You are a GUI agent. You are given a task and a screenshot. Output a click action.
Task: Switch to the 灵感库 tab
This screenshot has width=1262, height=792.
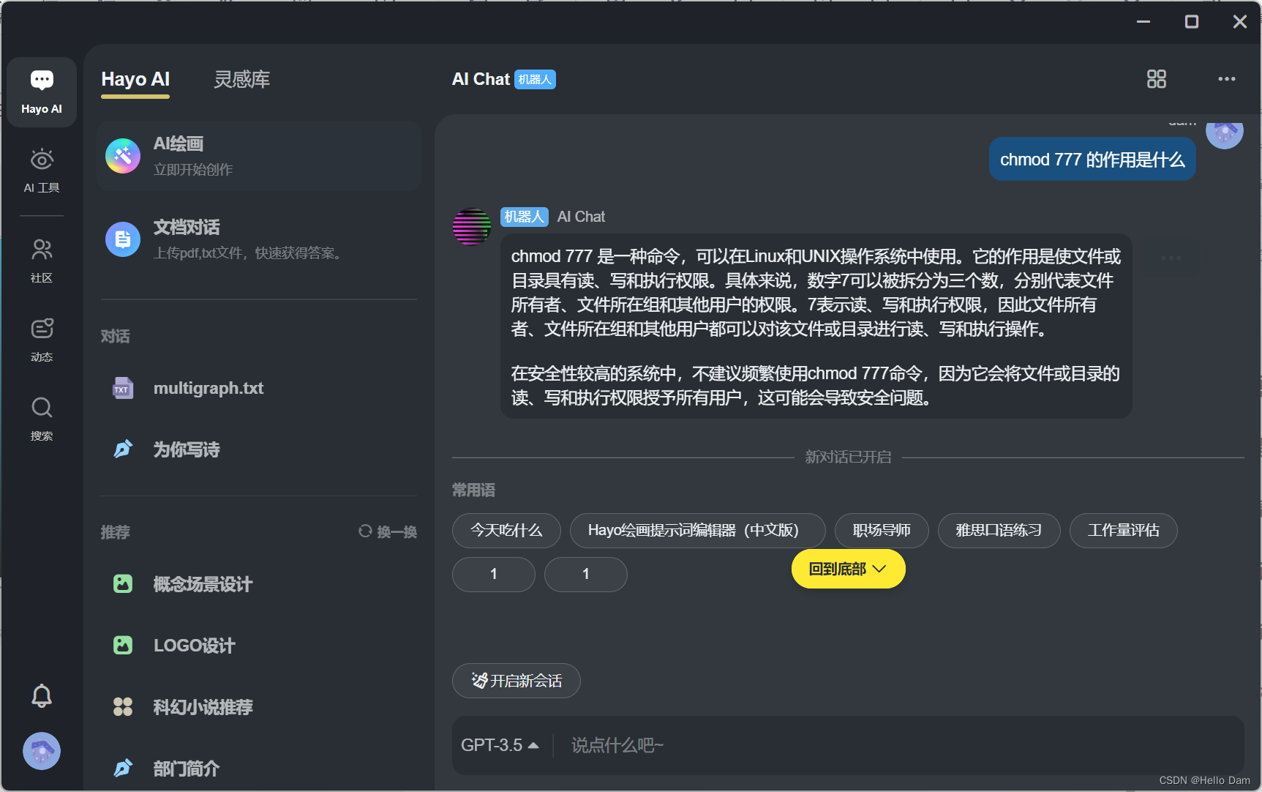point(241,79)
